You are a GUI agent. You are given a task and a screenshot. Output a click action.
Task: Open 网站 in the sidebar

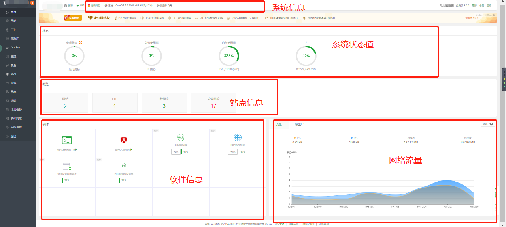pos(18,20)
